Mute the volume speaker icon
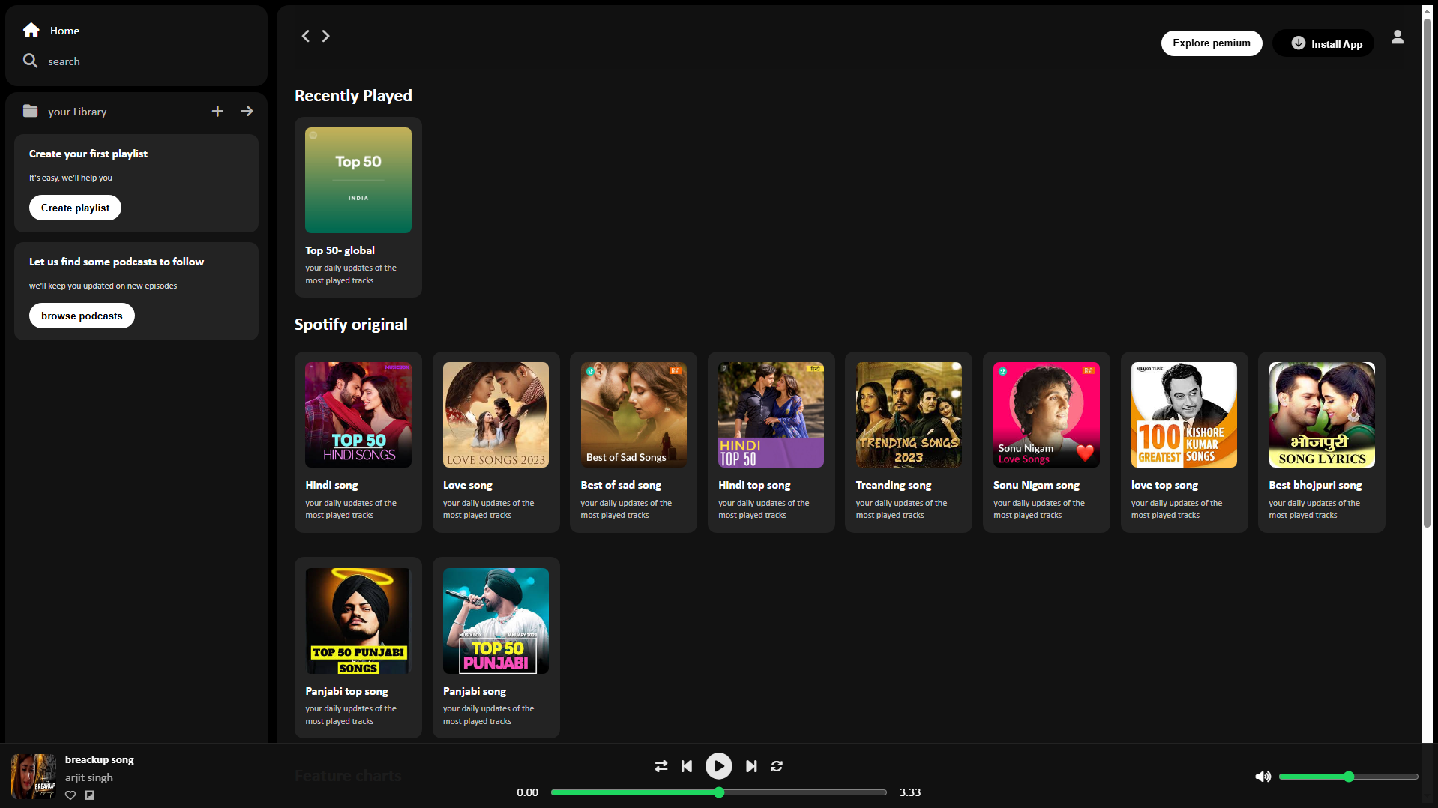The width and height of the screenshot is (1438, 808). [1263, 777]
